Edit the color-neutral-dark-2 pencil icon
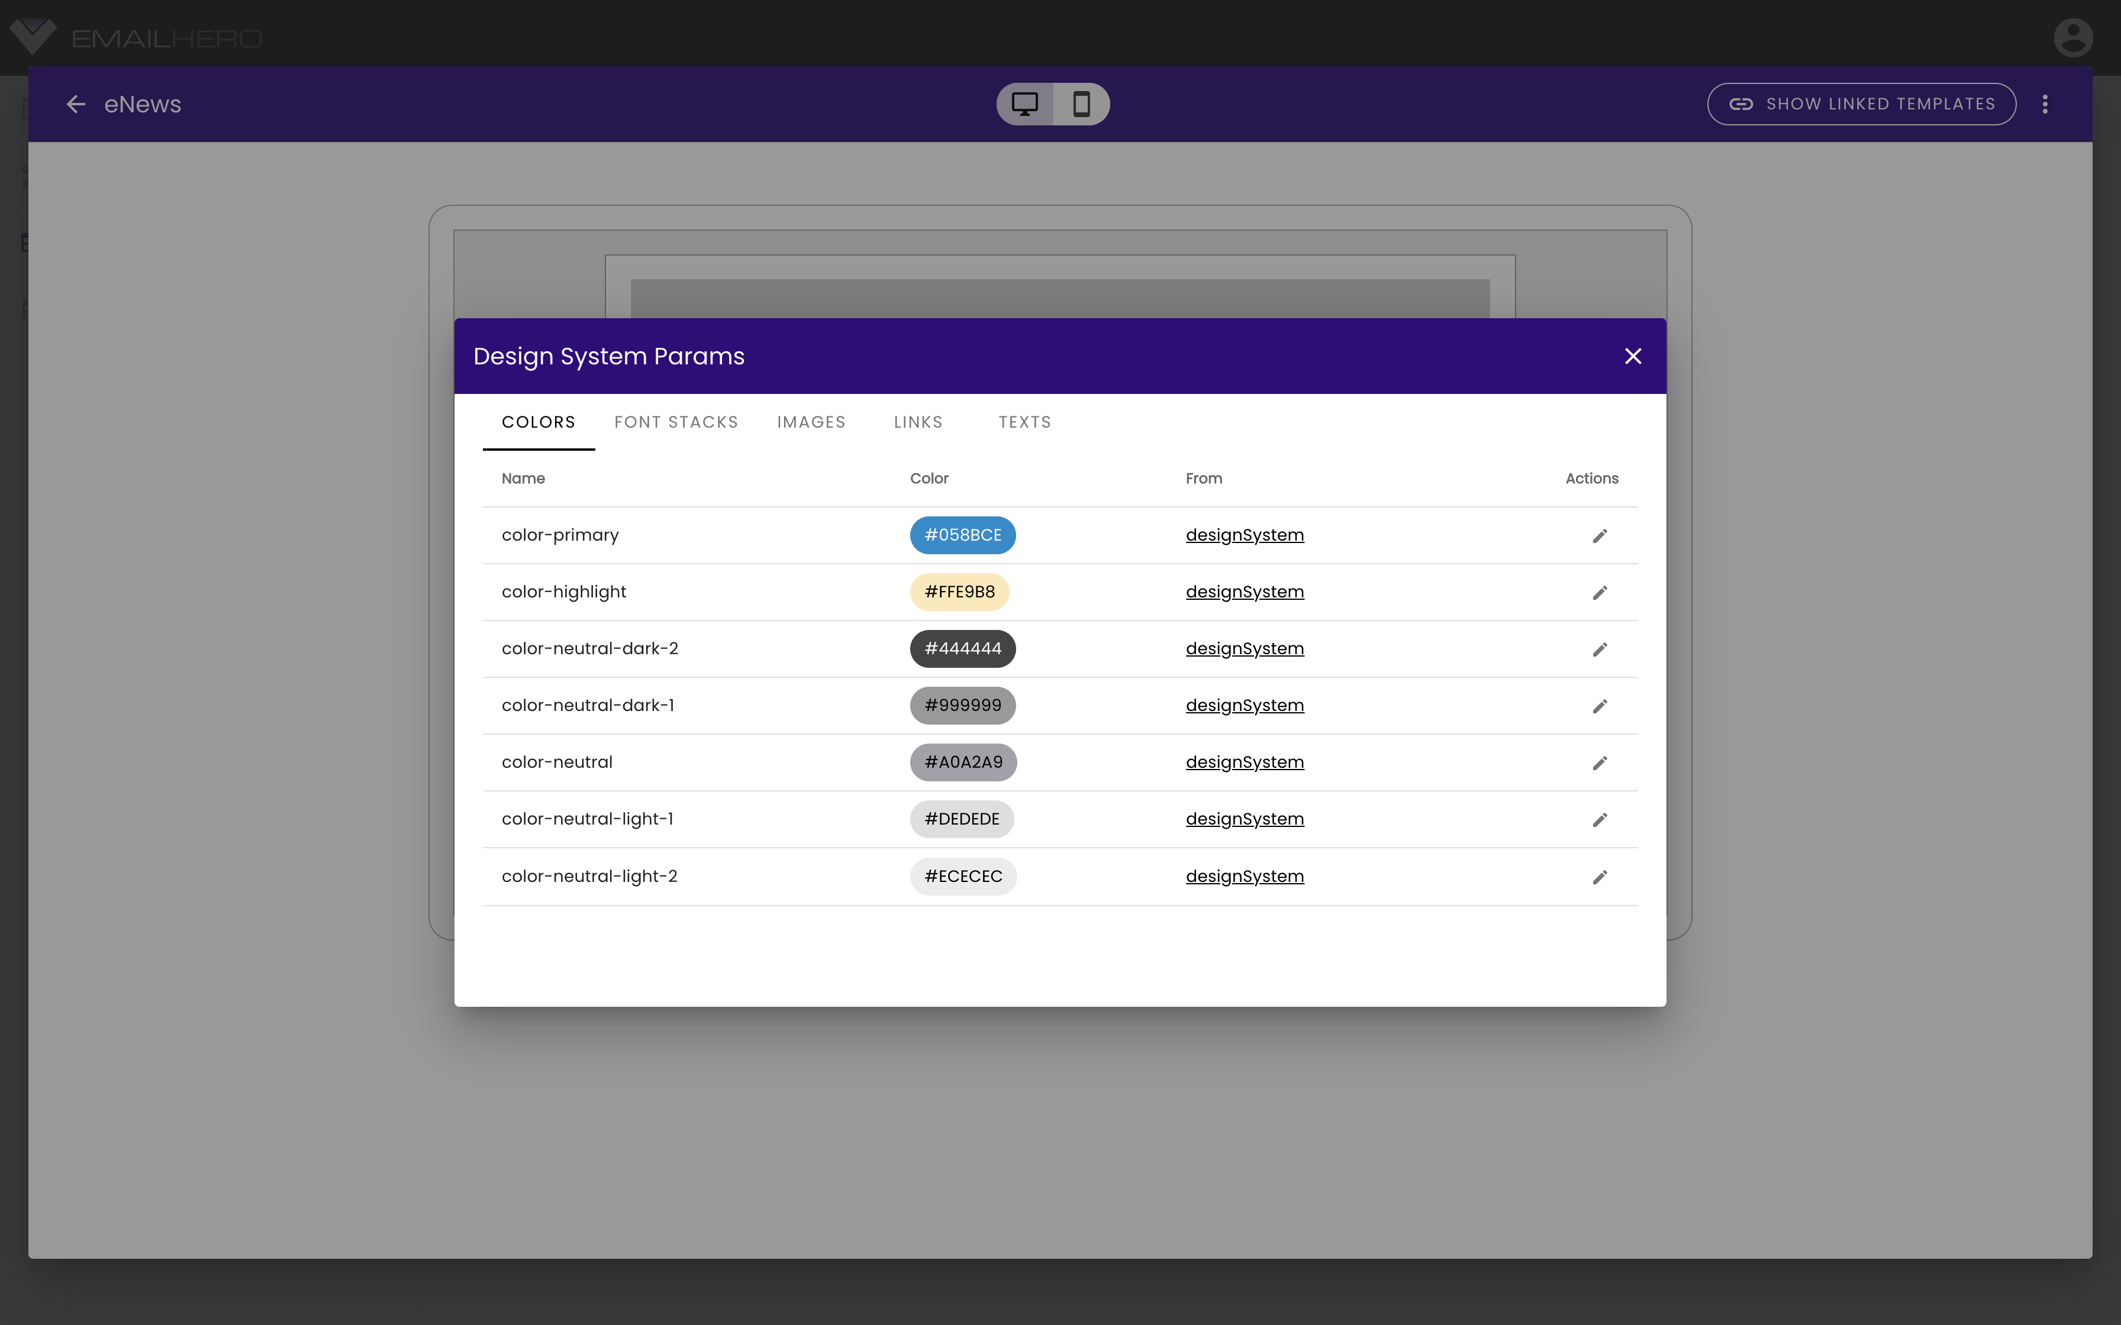Image resolution: width=2121 pixels, height=1325 pixels. tap(1600, 649)
